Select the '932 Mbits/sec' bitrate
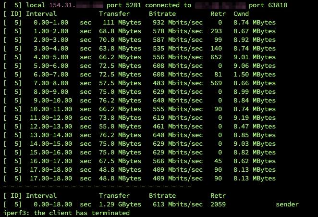This screenshot has width=318, height=217. tap(178, 22)
